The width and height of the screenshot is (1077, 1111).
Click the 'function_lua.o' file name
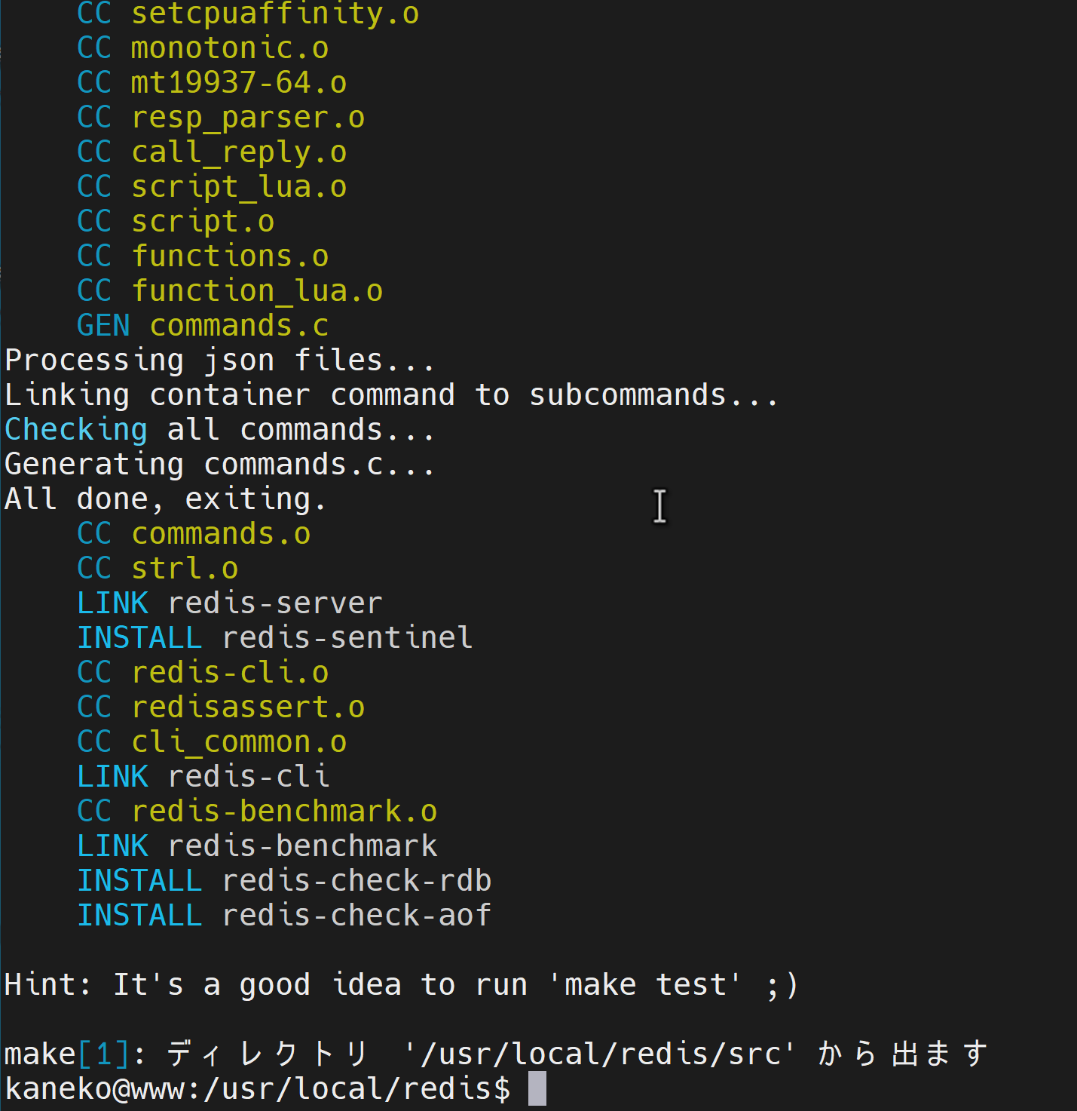[x=257, y=290]
